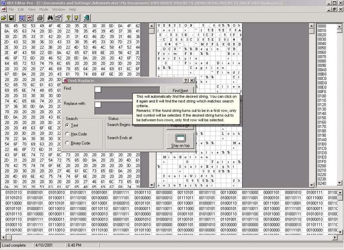
Task: Open the Help menu
Action: coord(72,9)
